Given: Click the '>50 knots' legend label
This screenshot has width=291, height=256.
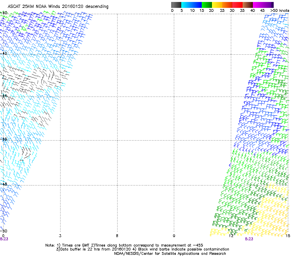Looking at the screenshot, I should tap(280, 11).
